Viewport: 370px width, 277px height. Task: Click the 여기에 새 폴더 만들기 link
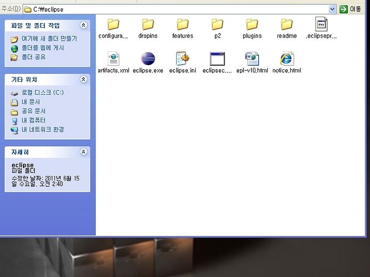49,38
